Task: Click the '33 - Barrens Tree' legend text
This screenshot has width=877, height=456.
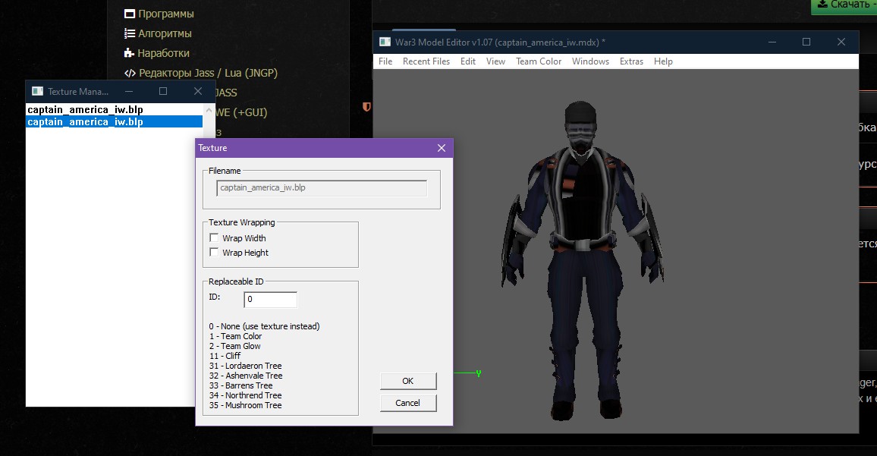Action: point(241,385)
